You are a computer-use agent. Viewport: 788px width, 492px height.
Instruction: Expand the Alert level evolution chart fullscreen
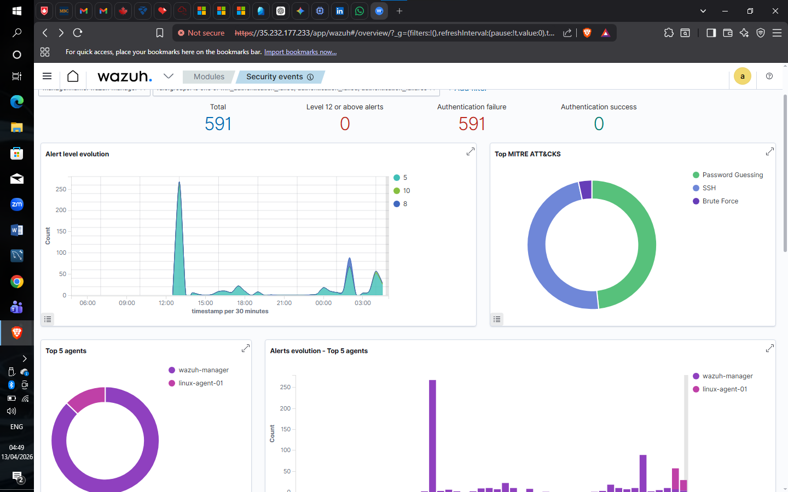click(x=470, y=151)
